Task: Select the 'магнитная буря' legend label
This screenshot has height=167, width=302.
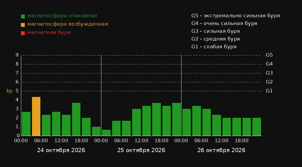Action: click(49, 33)
